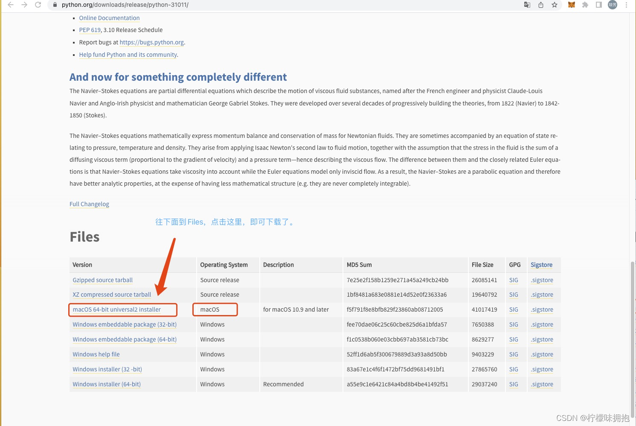The image size is (636, 426).
Task: Download Gzipped source tarball
Action: point(102,280)
